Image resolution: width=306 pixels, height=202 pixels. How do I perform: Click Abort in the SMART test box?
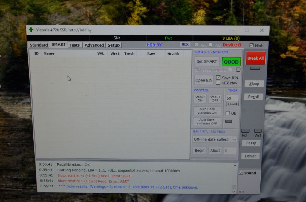tap(215, 150)
